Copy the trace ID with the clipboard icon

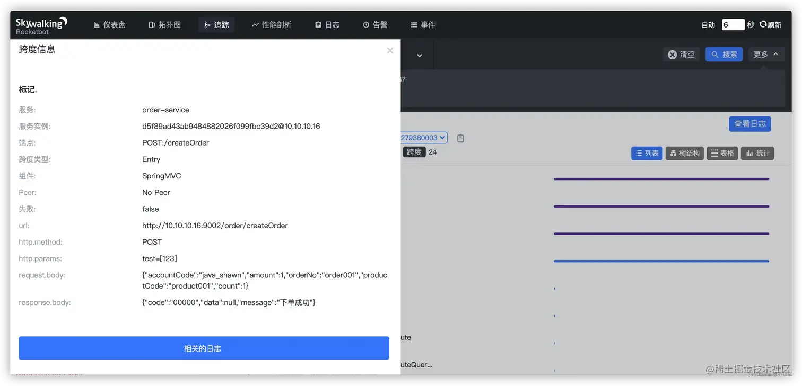coord(460,138)
